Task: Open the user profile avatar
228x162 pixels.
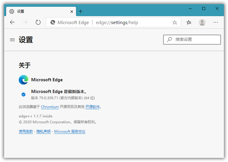Action: point(202,22)
